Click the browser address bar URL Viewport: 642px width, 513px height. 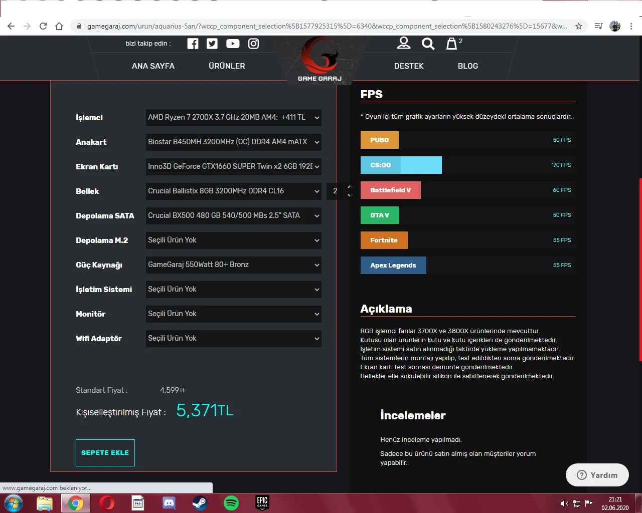pos(327,26)
